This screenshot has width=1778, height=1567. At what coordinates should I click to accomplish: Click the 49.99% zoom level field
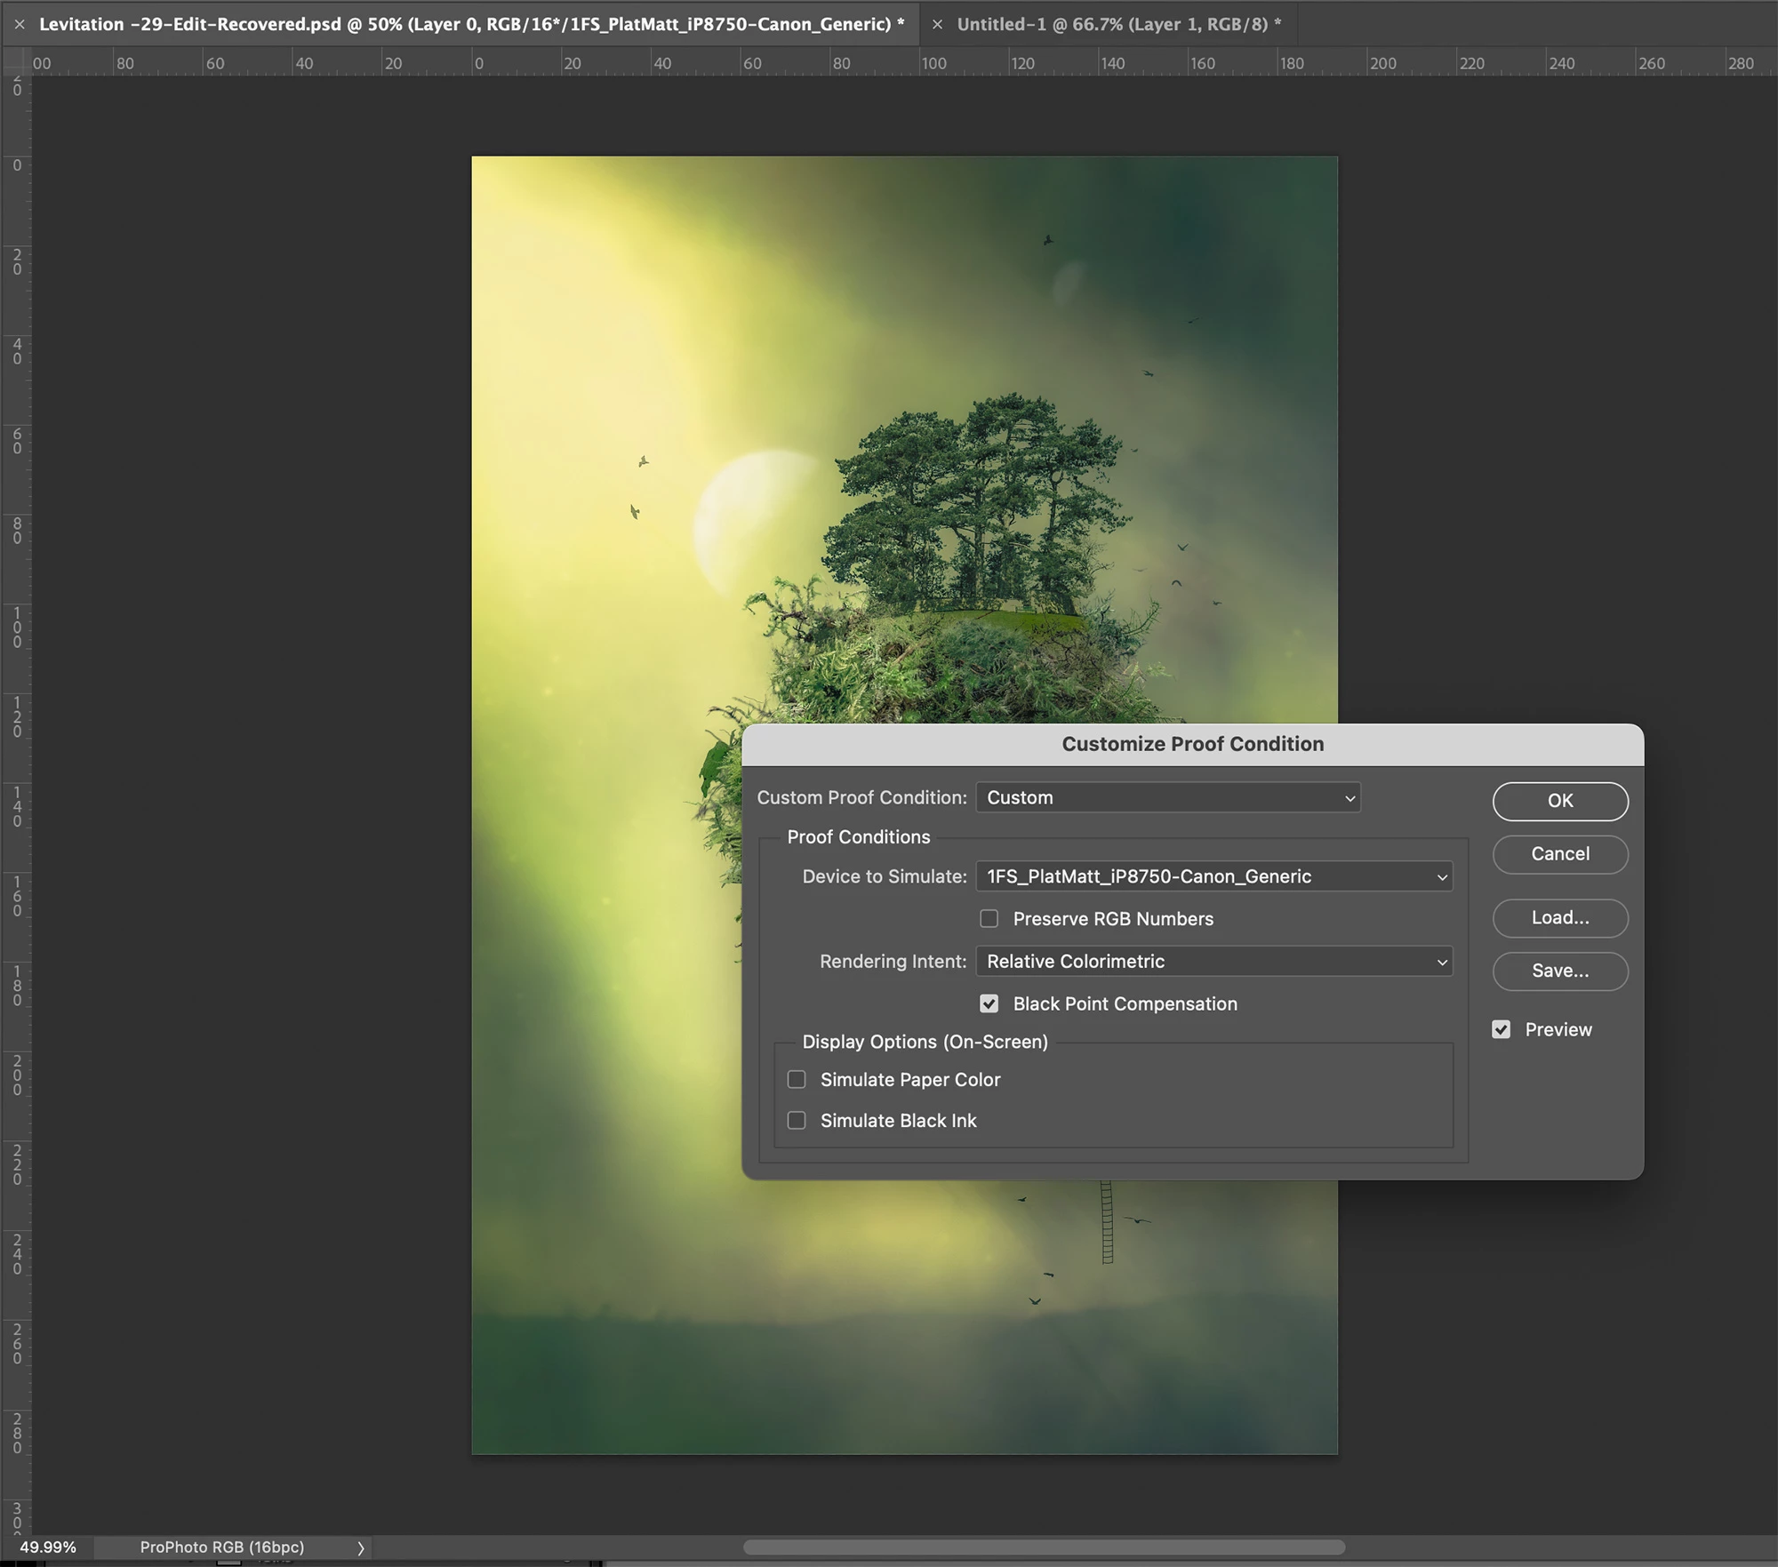pyautogui.click(x=48, y=1547)
